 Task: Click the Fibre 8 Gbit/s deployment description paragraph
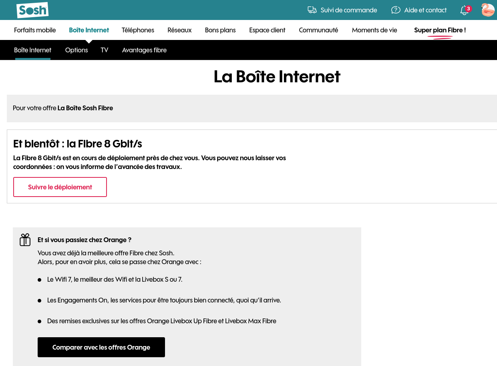(149, 162)
